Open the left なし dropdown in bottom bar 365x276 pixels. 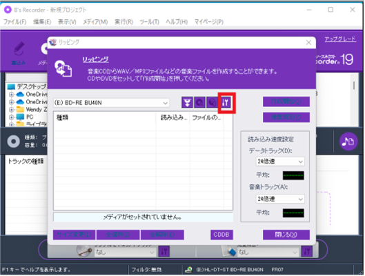point(126,252)
